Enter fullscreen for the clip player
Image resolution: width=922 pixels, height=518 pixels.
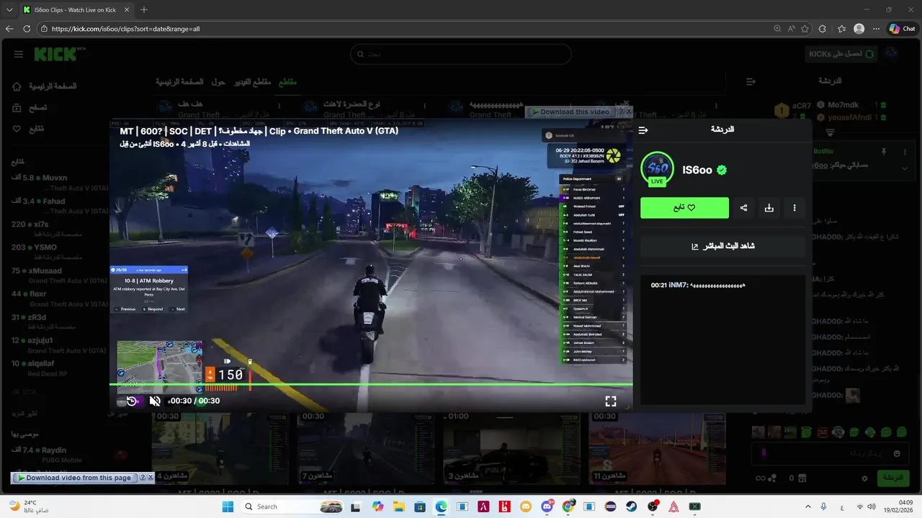click(611, 401)
